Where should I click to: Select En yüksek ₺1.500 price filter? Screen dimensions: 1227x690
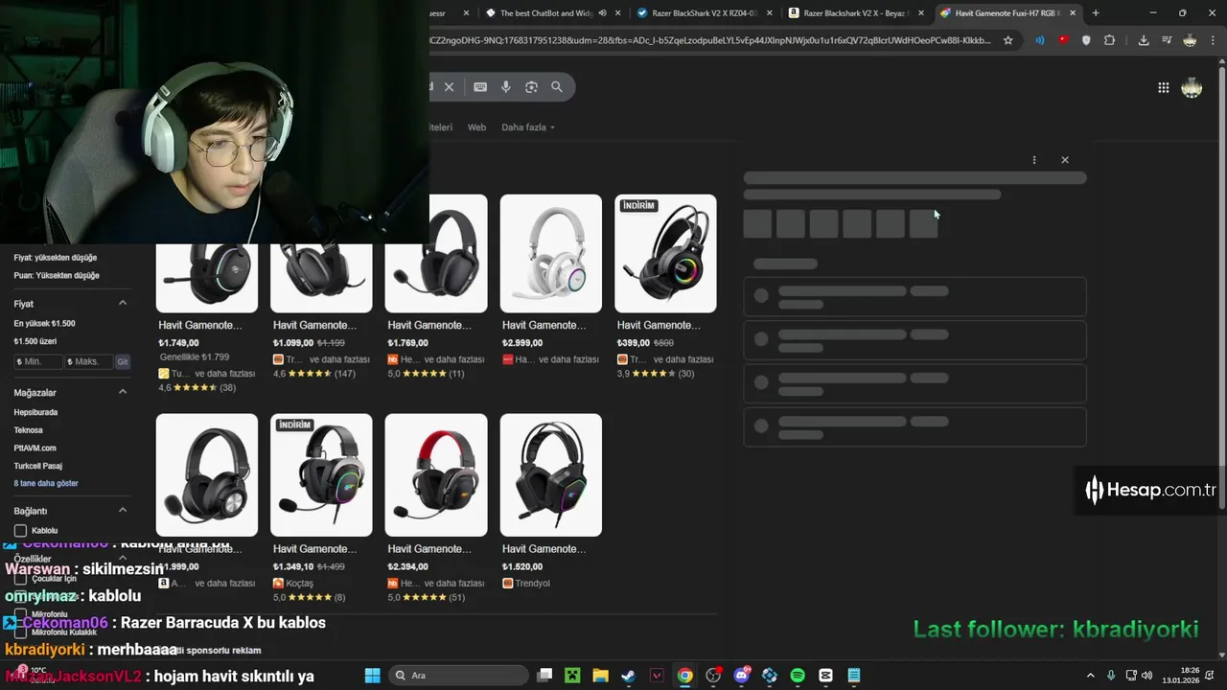(x=44, y=324)
